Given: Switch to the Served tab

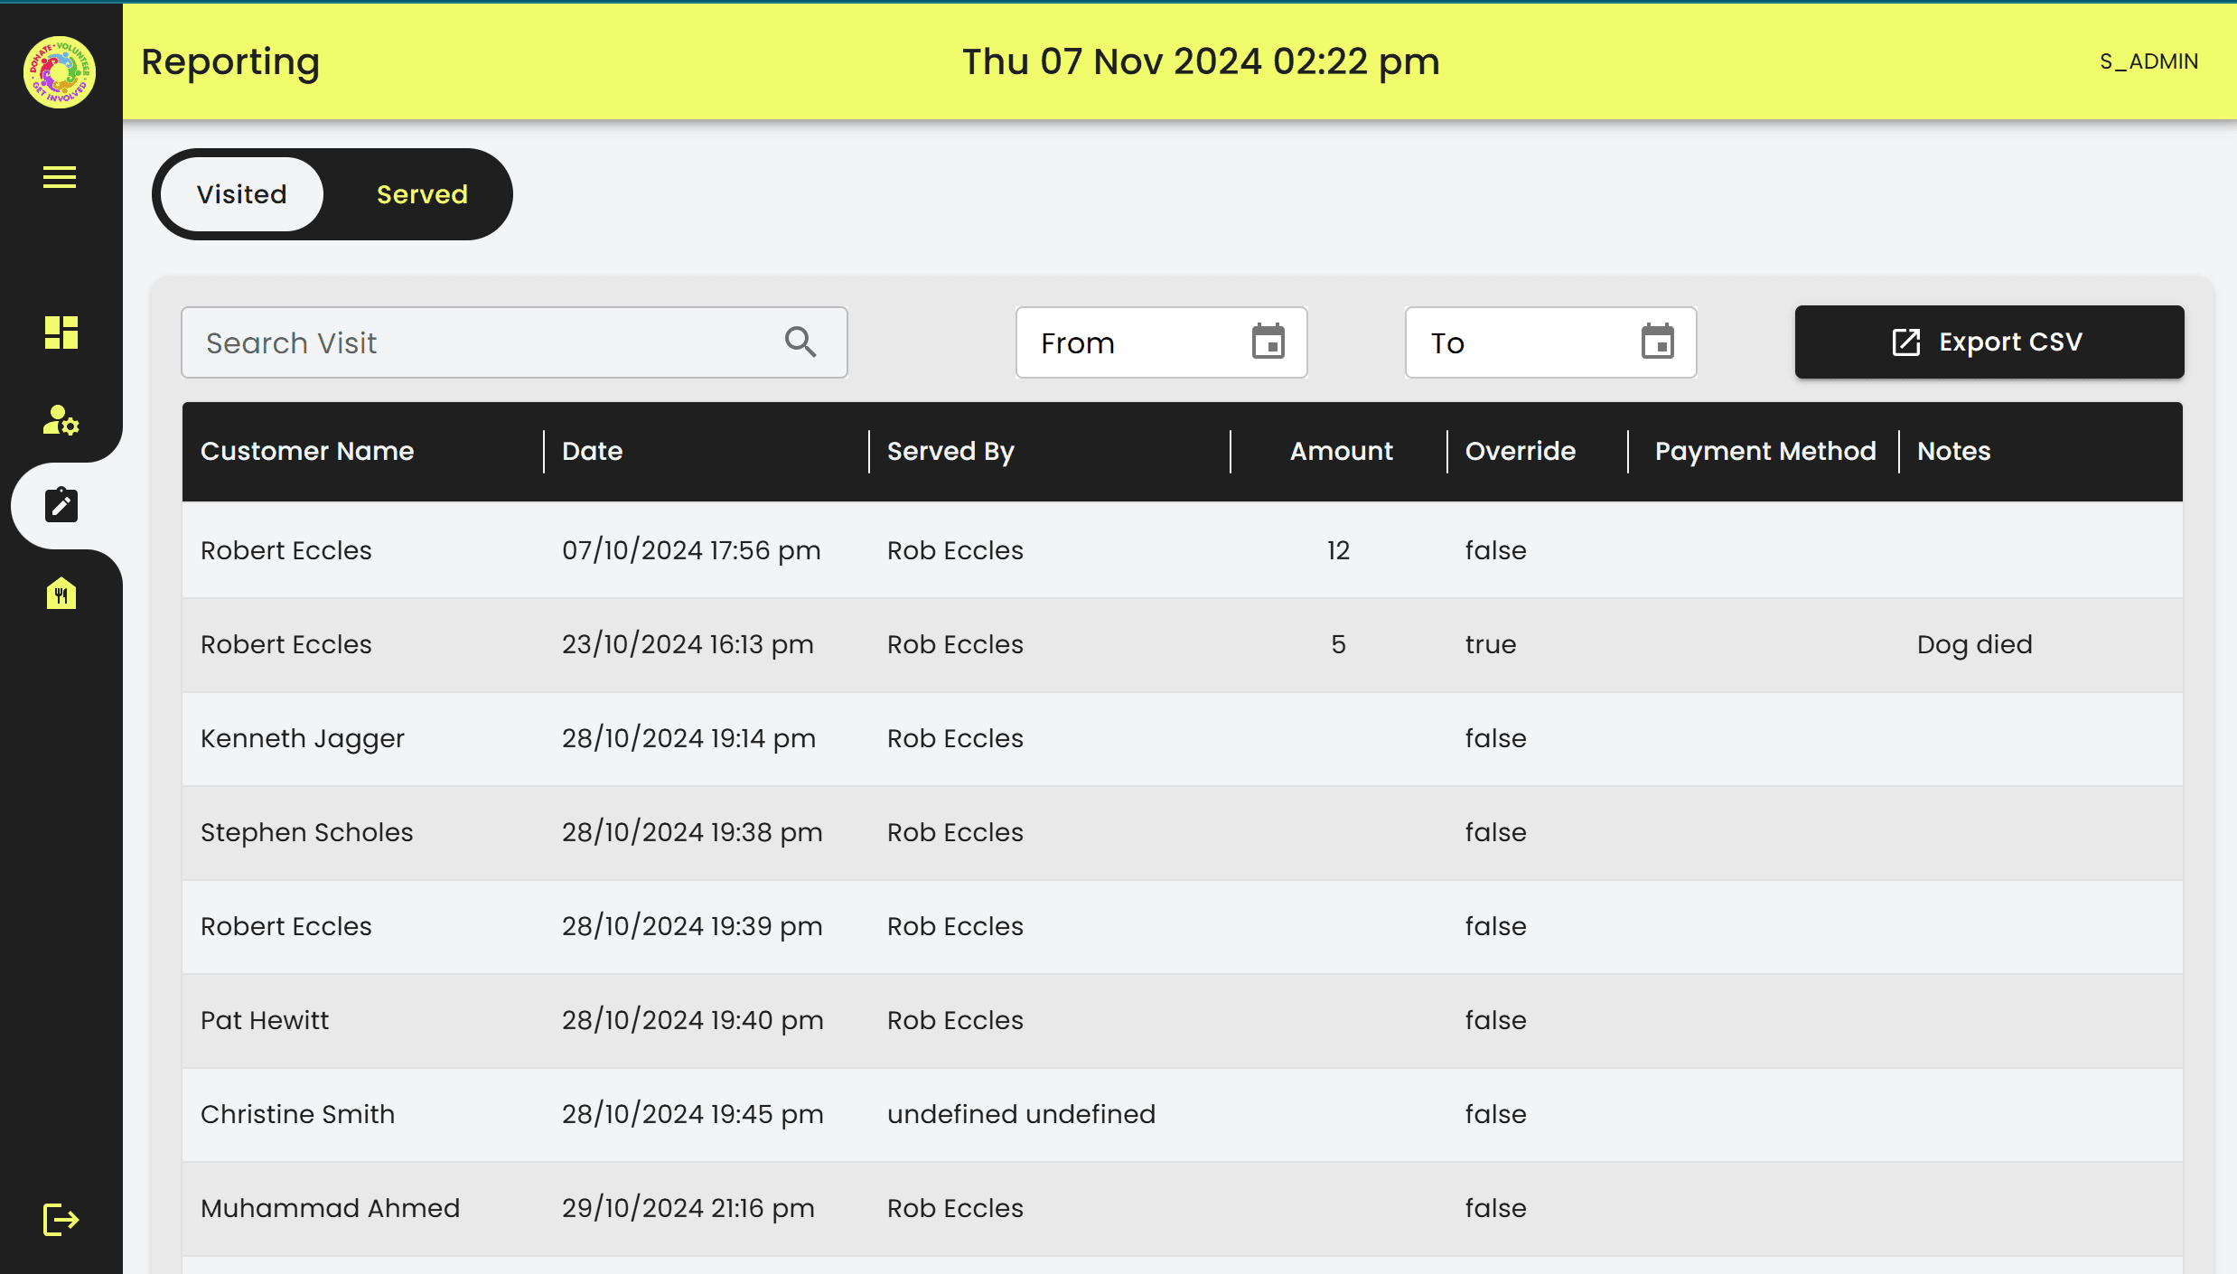Looking at the screenshot, I should pos(421,193).
